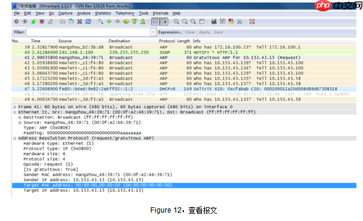Select packet 47 DHCPv6 Solicit row
The height and width of the screenshot is (221, 363).
pyautogui.click(x=184, y=89)
